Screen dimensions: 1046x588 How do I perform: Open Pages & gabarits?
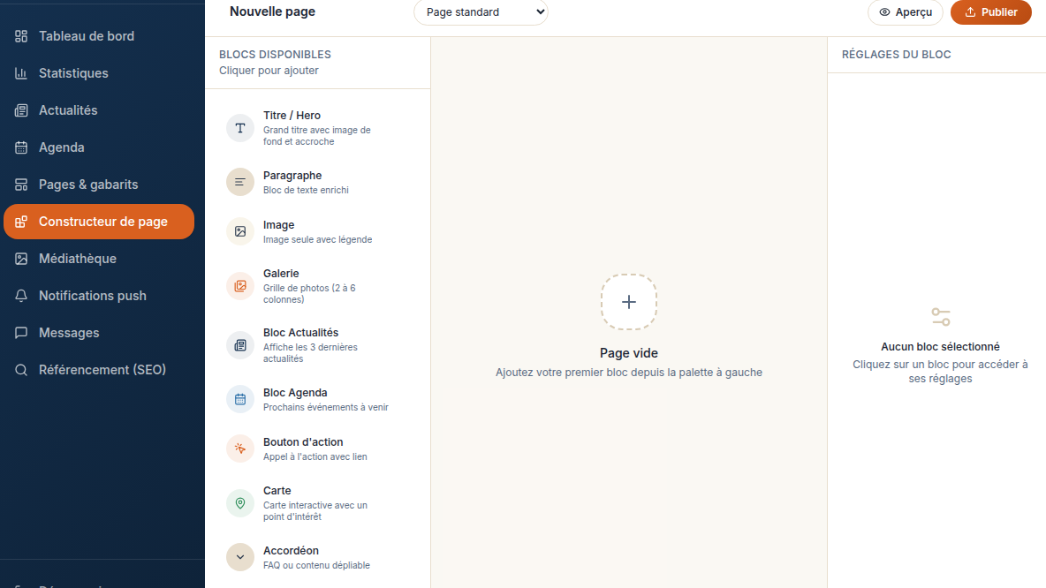pyautogui.click(x=99, y=185)
